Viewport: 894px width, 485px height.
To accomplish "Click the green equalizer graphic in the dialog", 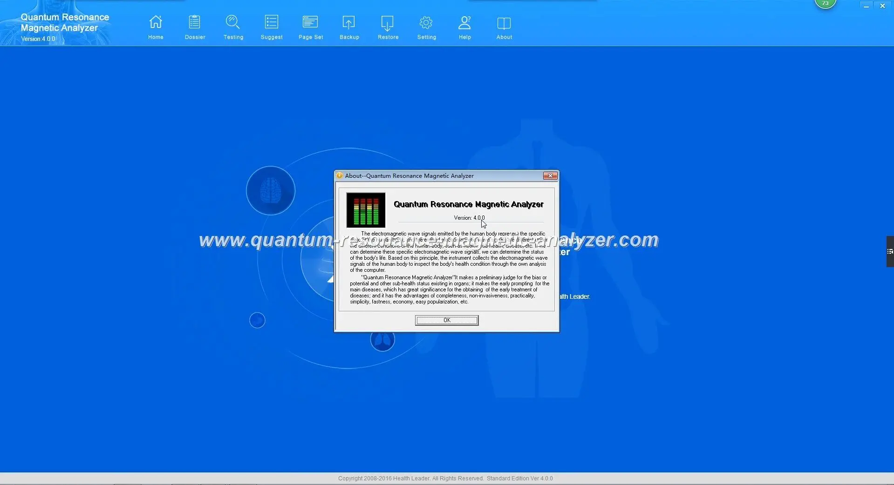I will click(x=365, y=210).
